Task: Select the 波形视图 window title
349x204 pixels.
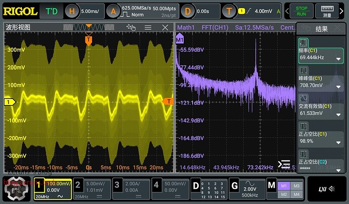Action: 19,28
